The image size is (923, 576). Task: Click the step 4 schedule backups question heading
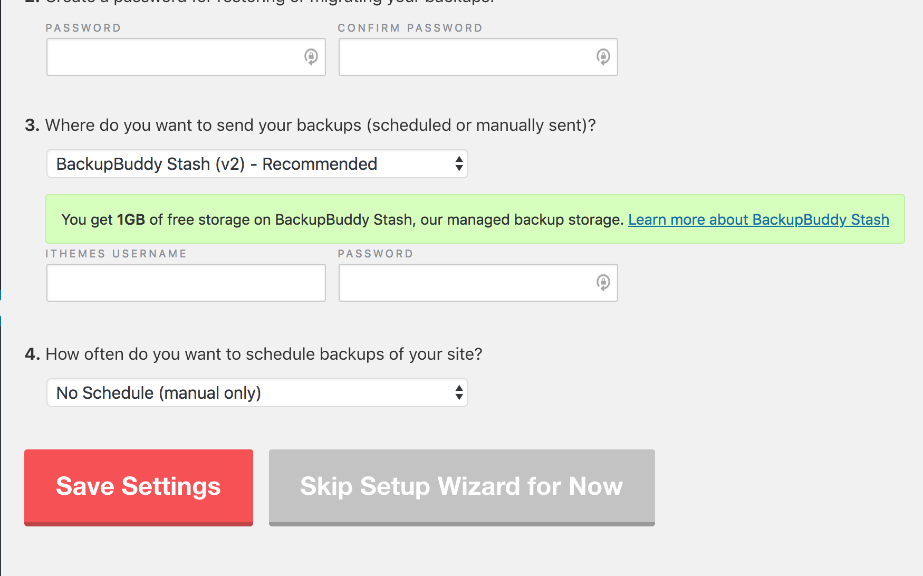pyautogui.click(x=254, y=354)
